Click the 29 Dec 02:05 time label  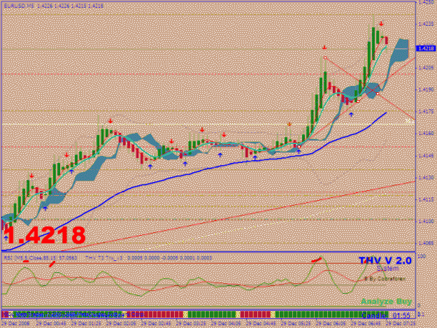(121, 324)
